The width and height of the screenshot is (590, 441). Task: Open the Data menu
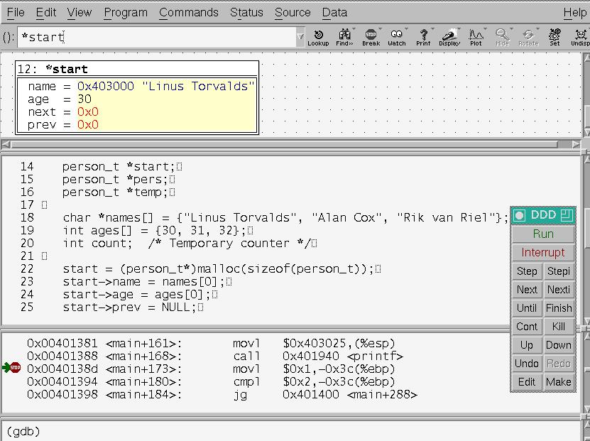tap(334, 12)
